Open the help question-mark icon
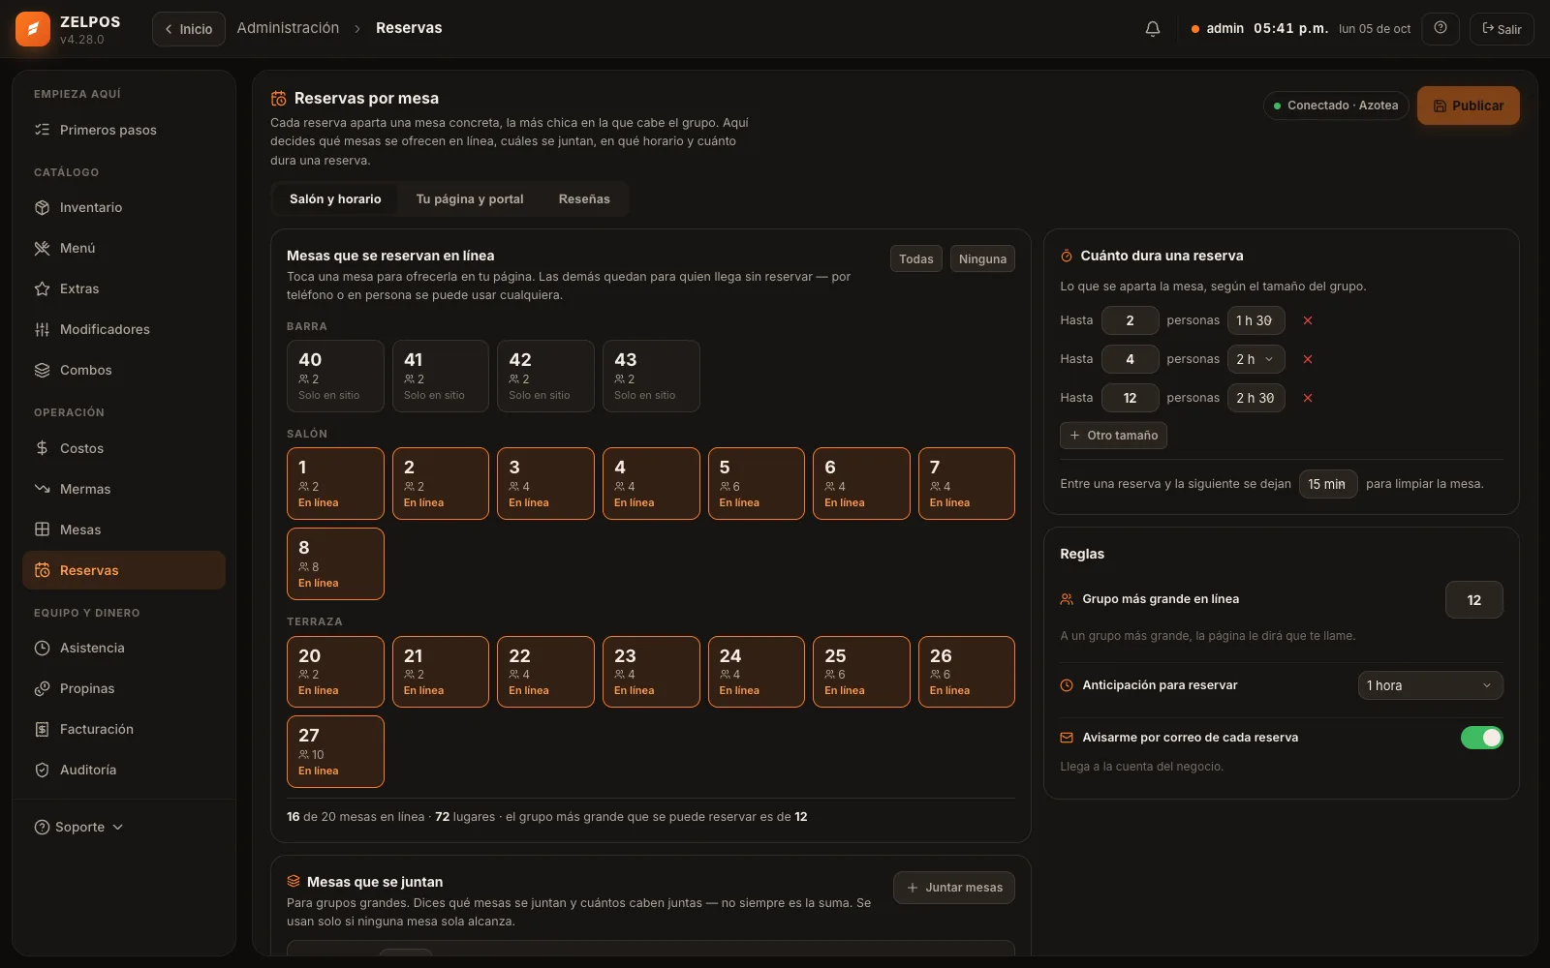 [1441, 28]
